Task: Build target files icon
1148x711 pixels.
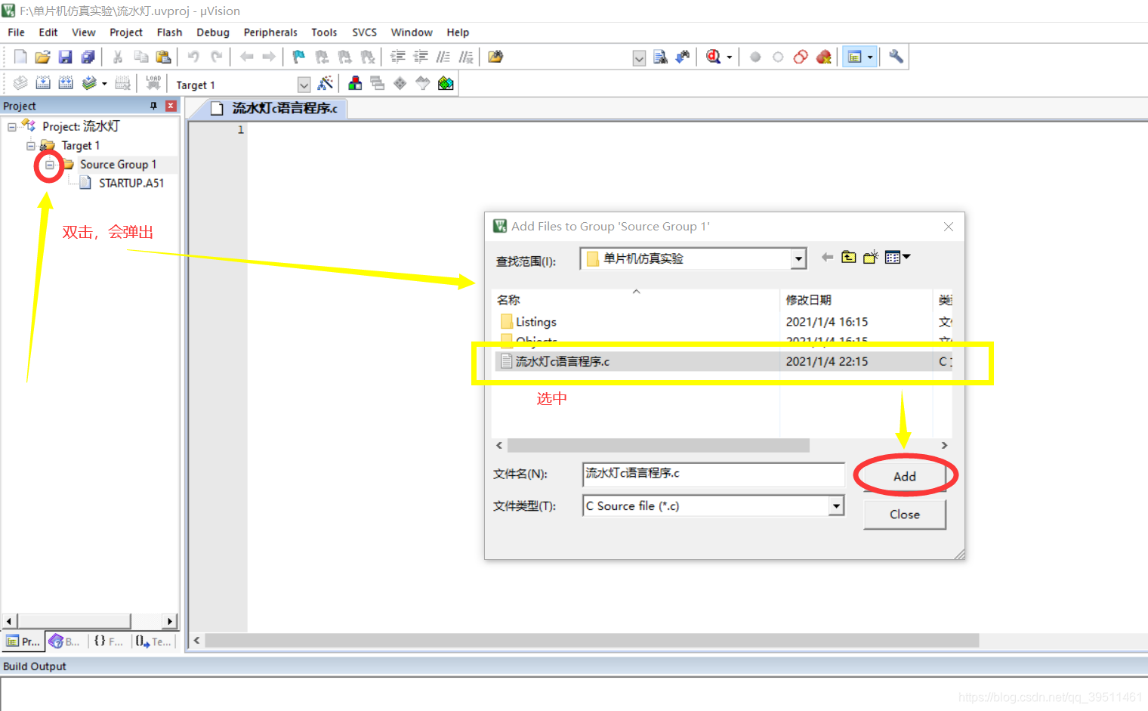Action: coord(43,83)
